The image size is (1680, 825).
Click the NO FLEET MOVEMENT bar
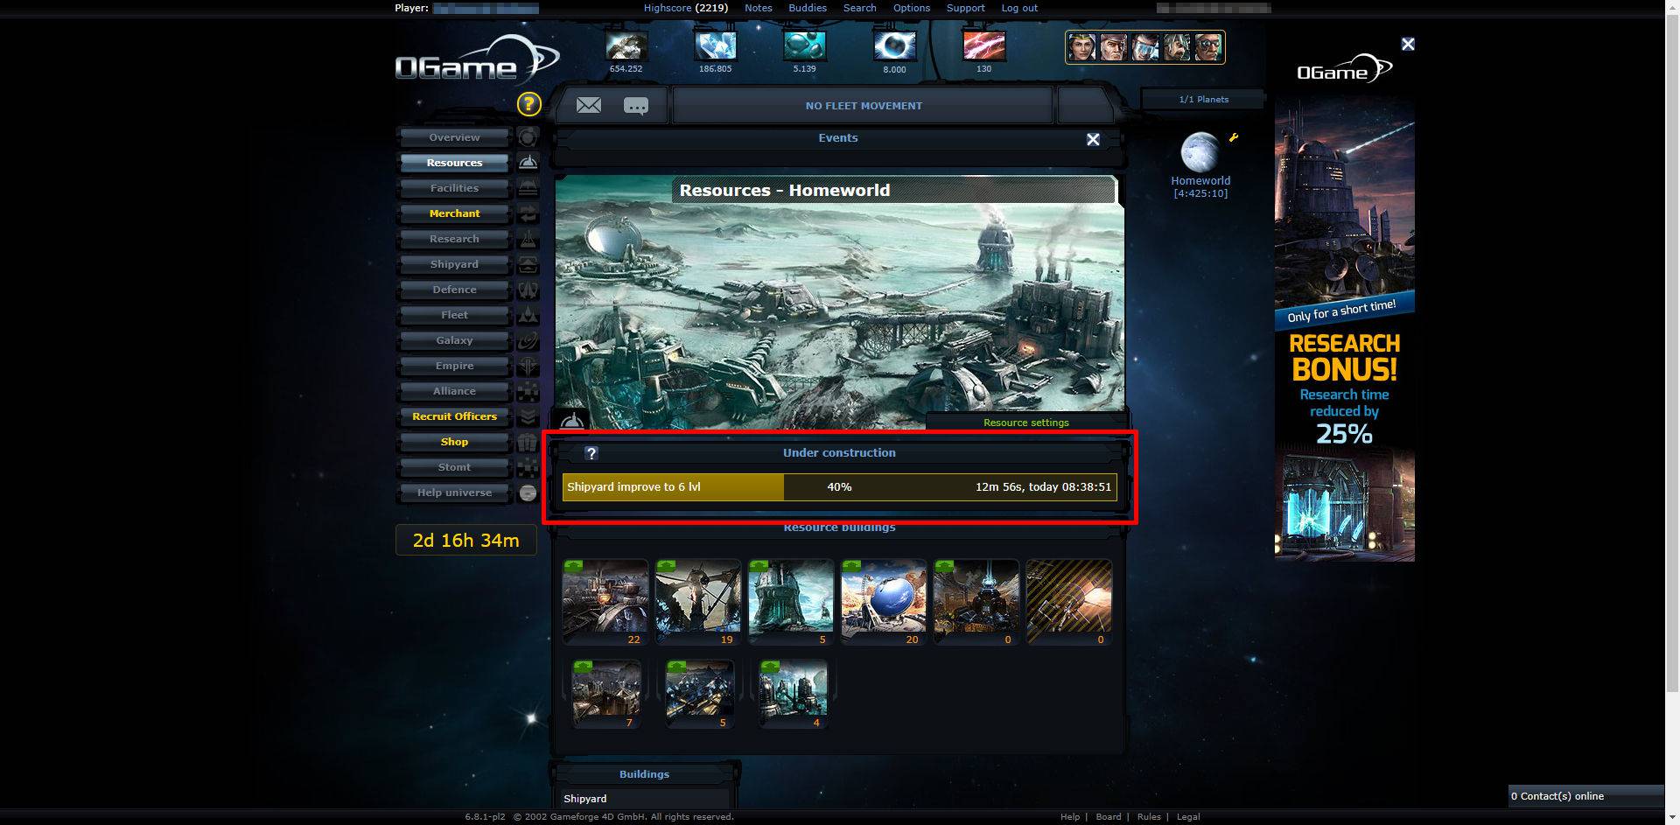click(863, 106)
